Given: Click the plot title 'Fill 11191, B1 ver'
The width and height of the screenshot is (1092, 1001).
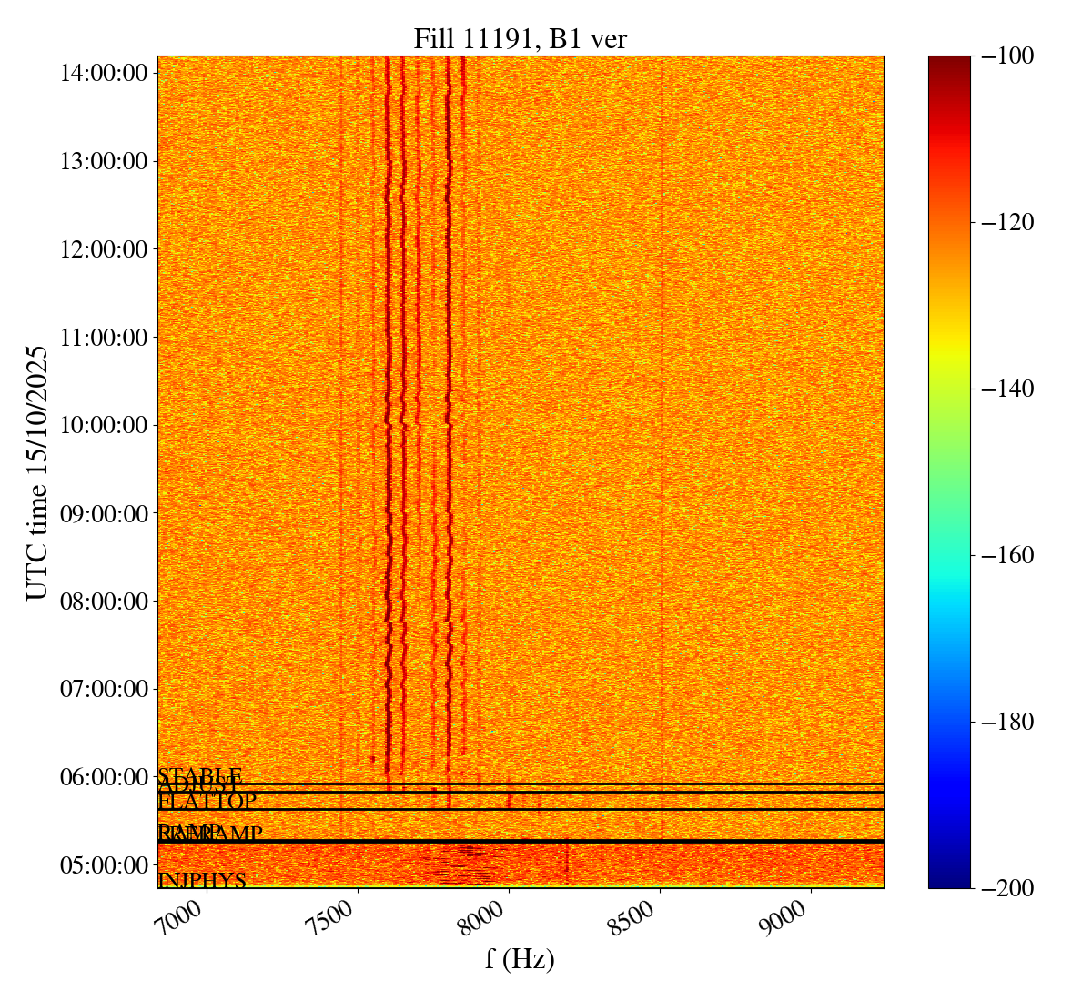Looking at the screenshot, I should pyautogui.click(x=520, y=38).
